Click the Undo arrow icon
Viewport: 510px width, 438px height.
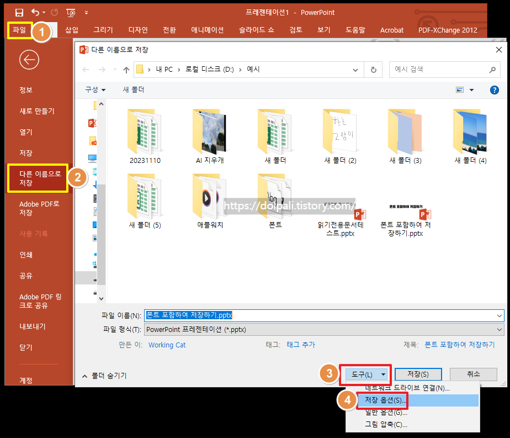(35, 12)
